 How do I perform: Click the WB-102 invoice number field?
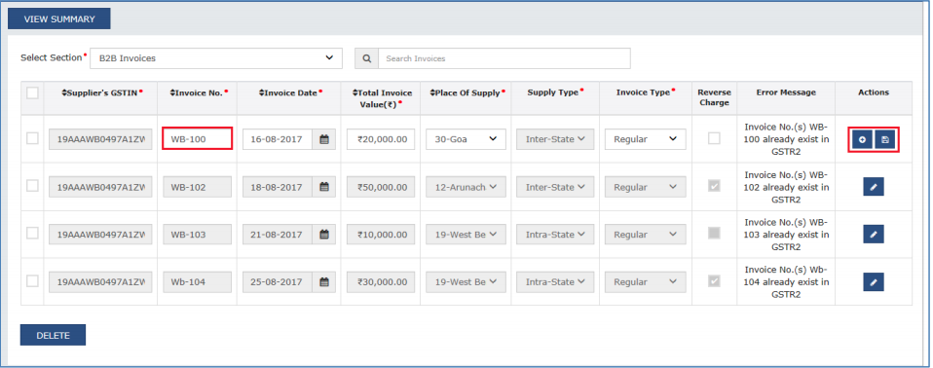pyautogui.click(x=197, y=187)
